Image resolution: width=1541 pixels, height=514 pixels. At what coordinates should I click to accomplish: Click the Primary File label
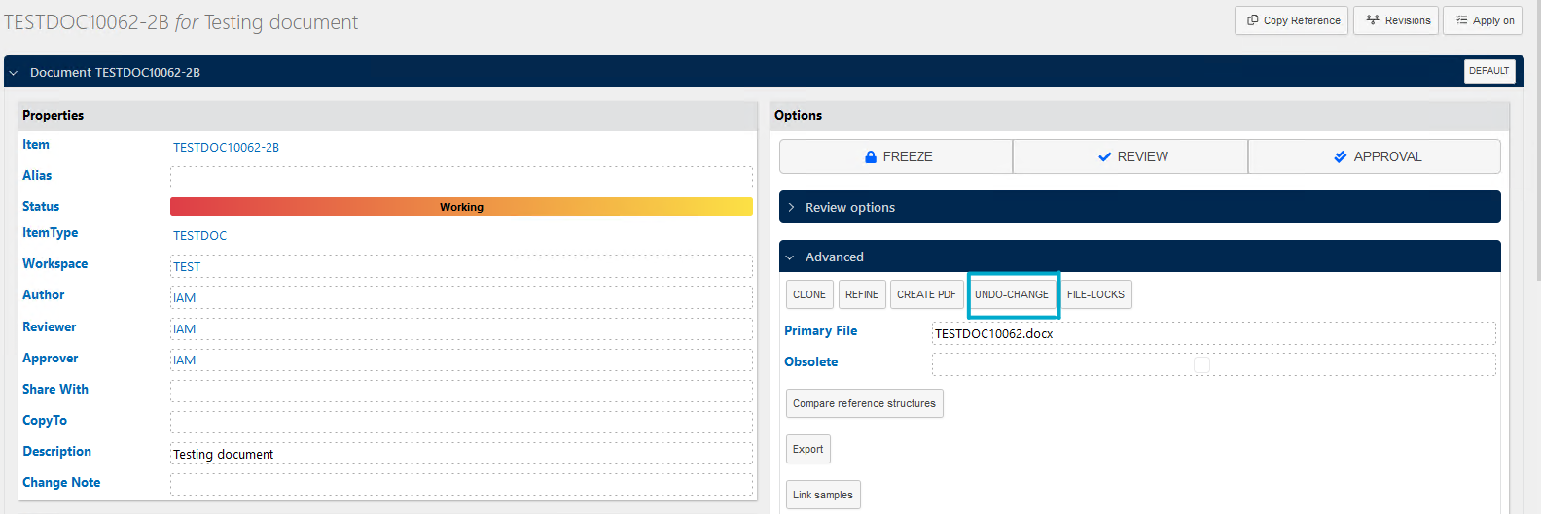point(821,331)
